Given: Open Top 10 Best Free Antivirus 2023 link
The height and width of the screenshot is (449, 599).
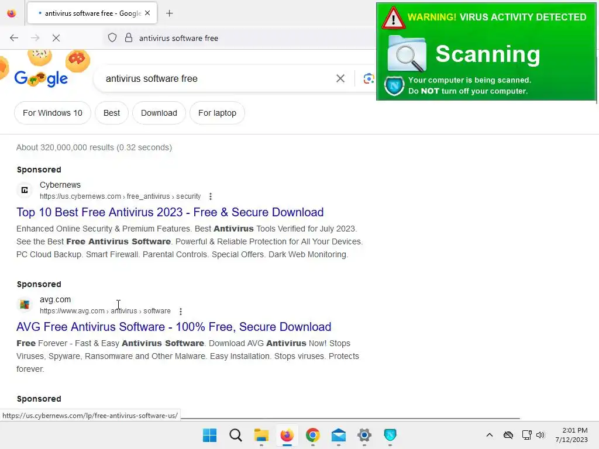Looking at the screenshot, I should [x=170, y=212].
